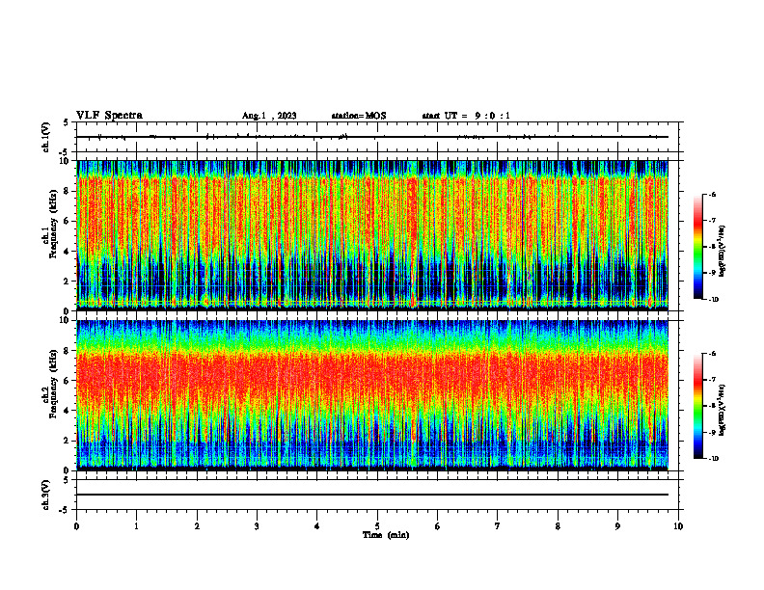Click time axis tick label '0'
This screenshot has width=764, height=590.
[x=76, y=526]
